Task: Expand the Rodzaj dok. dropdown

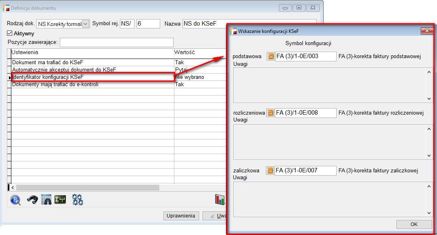Action: click(85, 24)
